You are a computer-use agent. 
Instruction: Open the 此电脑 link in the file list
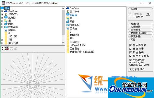pyautogui.click(x=73, y=15)
